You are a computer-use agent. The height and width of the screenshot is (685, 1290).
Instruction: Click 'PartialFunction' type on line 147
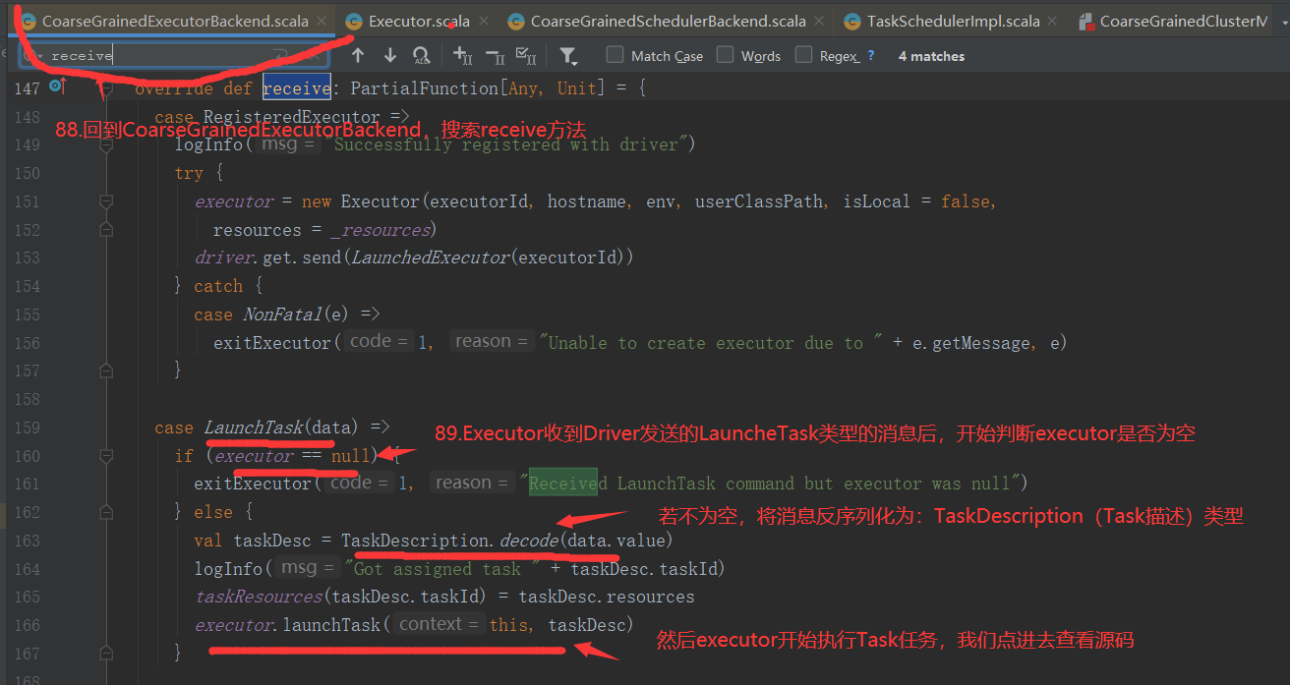pyautogui.click(x=425, y=88)
